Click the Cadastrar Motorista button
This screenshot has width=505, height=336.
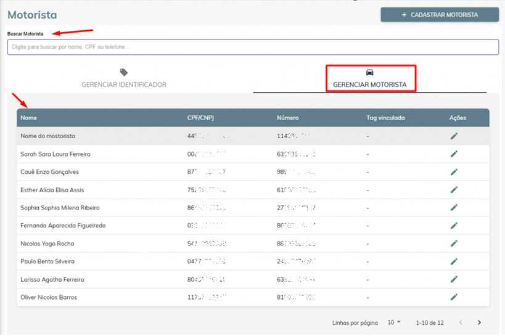coord(440,15)
